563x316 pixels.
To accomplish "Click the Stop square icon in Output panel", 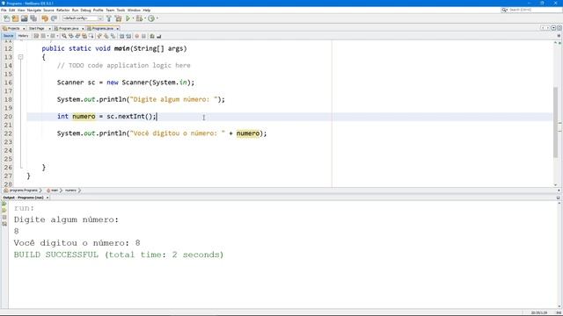I will (4, 217).
